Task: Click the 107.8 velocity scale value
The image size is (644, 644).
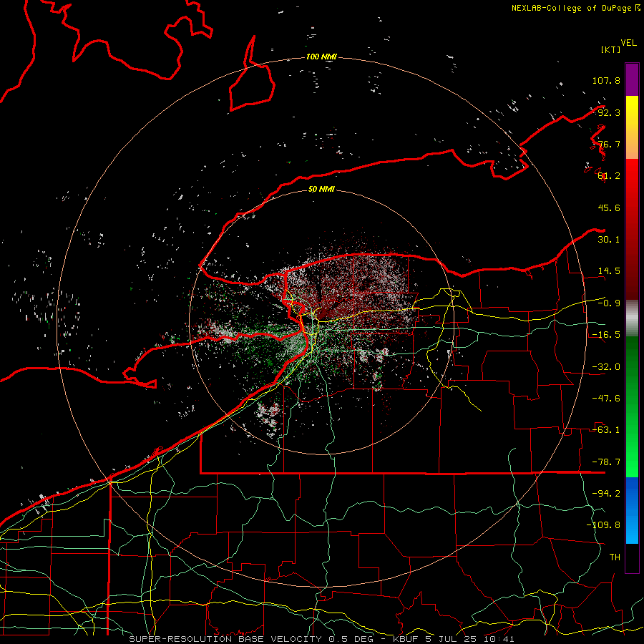Action: point(606,80)
